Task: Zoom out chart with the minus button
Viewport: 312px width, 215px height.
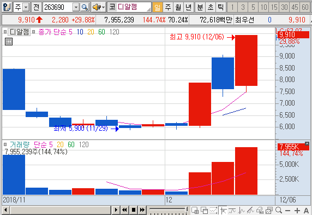Action: (287, 211)
